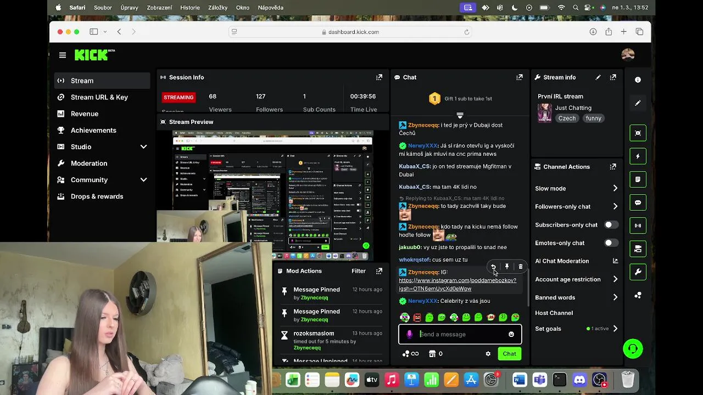Toggle the camera widget icon in the right rail

(638, 249)
